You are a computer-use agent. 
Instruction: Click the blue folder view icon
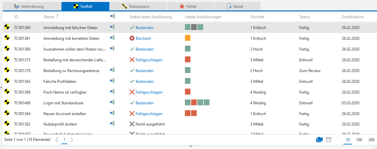tap(319, 140)
